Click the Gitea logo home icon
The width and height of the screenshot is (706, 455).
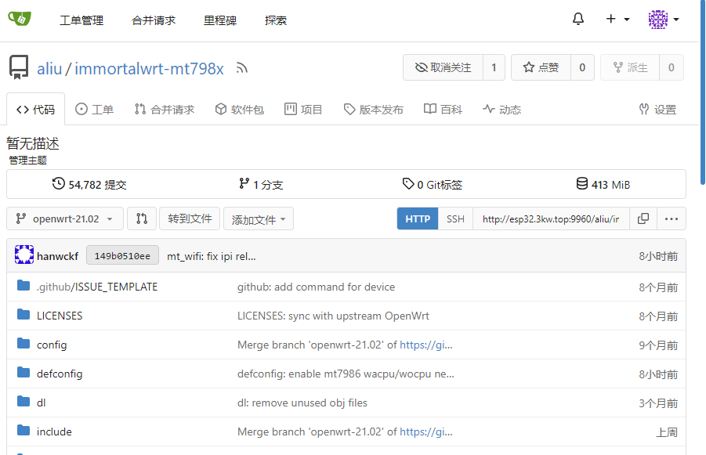pyautogui.click(x=20, y=19)
